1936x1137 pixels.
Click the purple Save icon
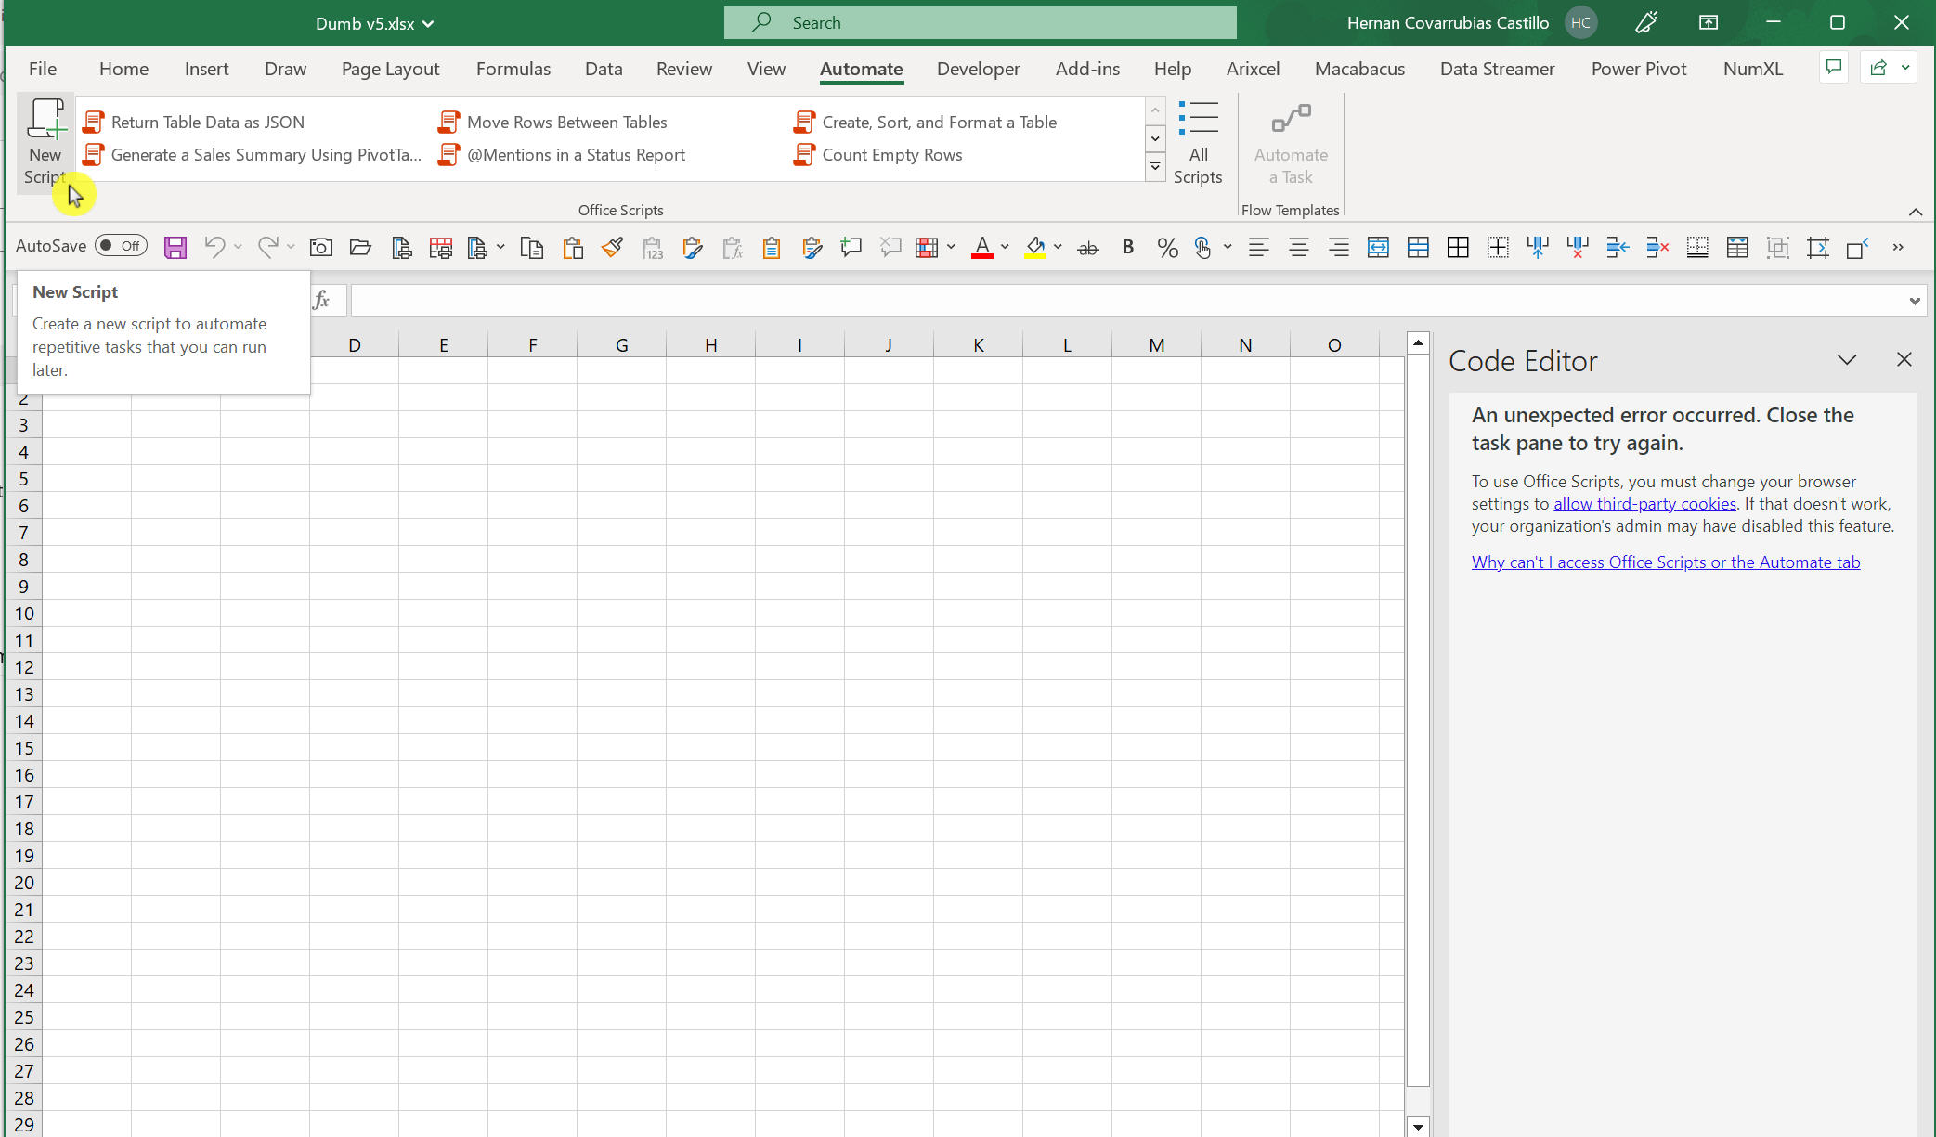coord(175,247)
